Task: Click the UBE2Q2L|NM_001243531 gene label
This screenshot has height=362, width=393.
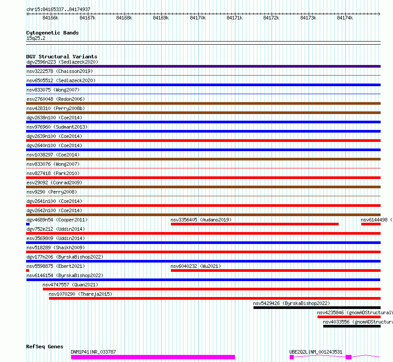Action: [x=316, y=352]
